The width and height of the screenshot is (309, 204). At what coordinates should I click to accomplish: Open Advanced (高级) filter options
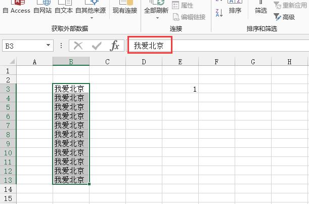point(284,17)
